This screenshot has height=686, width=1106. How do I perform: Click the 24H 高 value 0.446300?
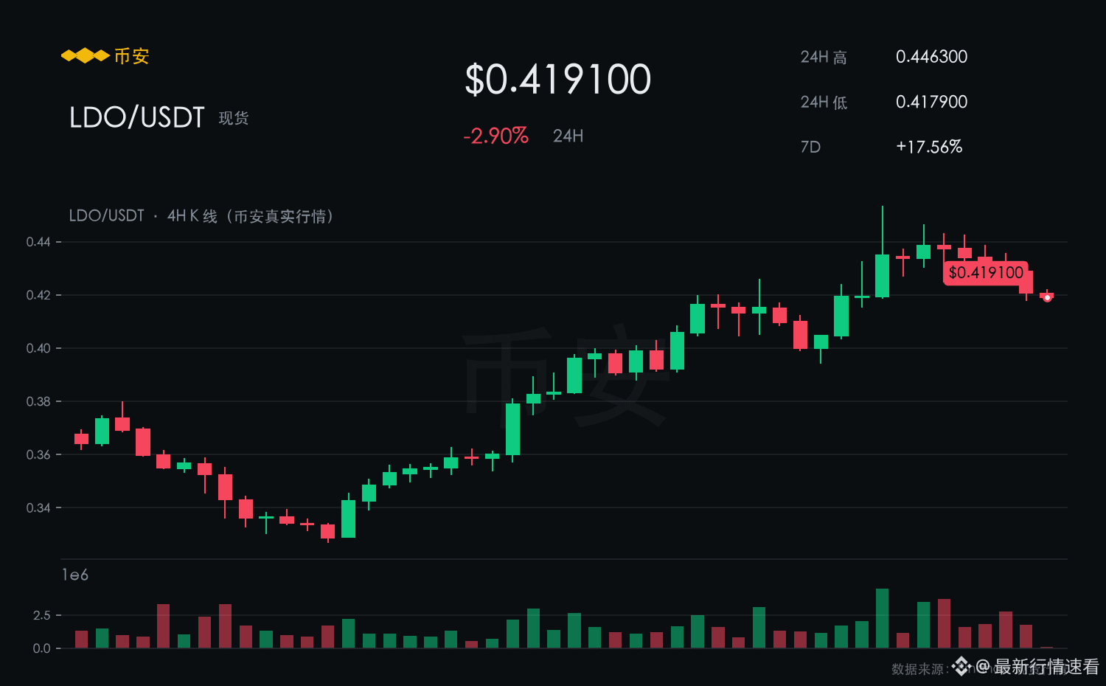click(x=931, y=57)
